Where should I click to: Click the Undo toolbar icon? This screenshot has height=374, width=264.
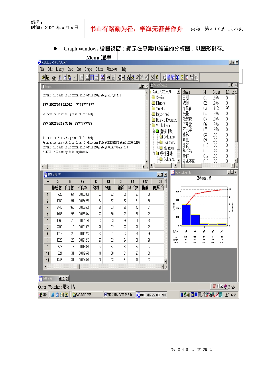(75, 77)
